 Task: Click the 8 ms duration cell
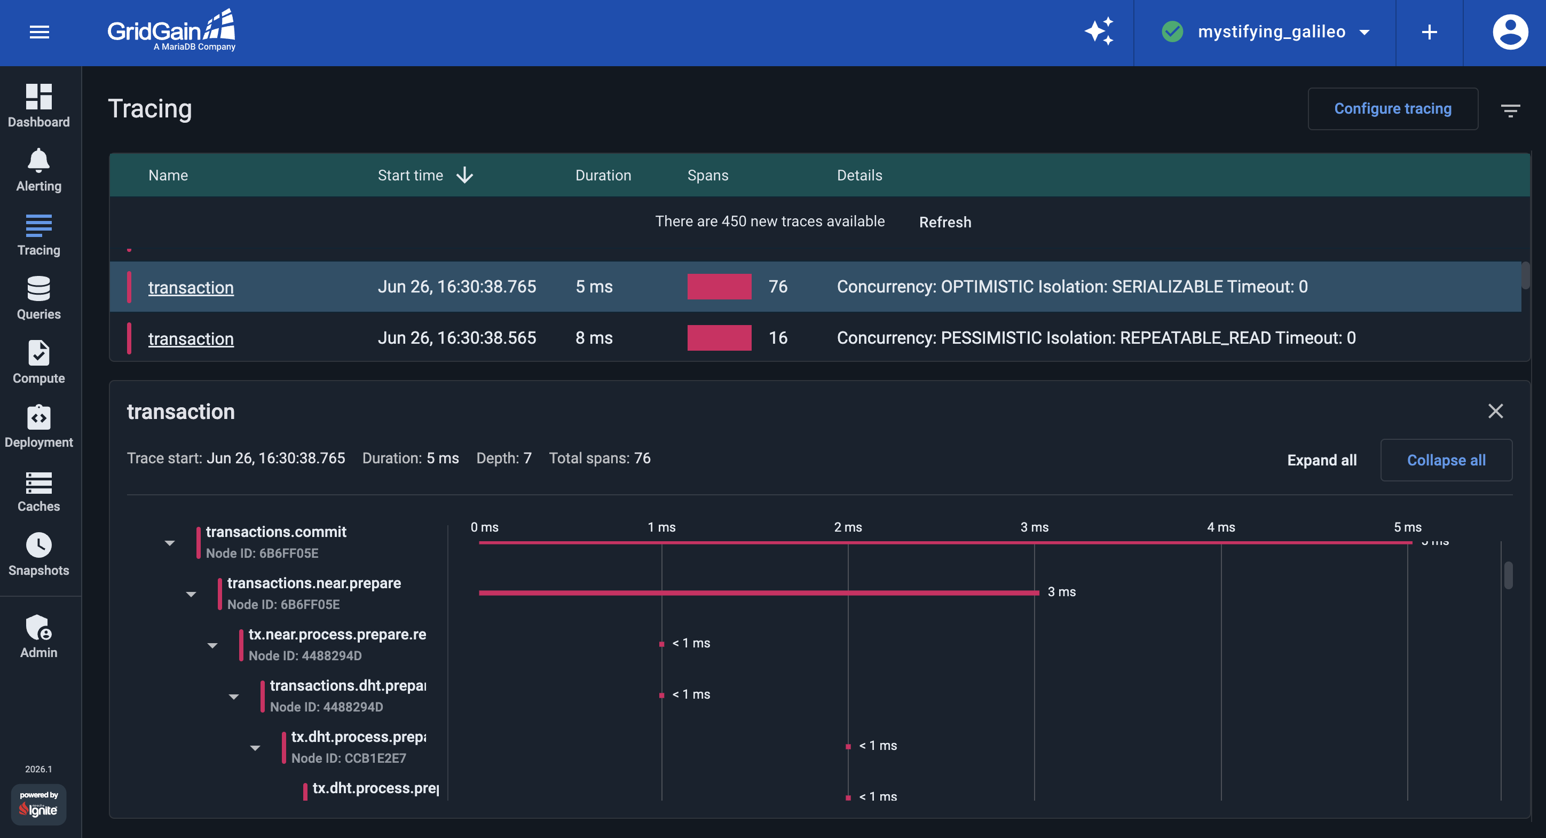tap(594, 338)
